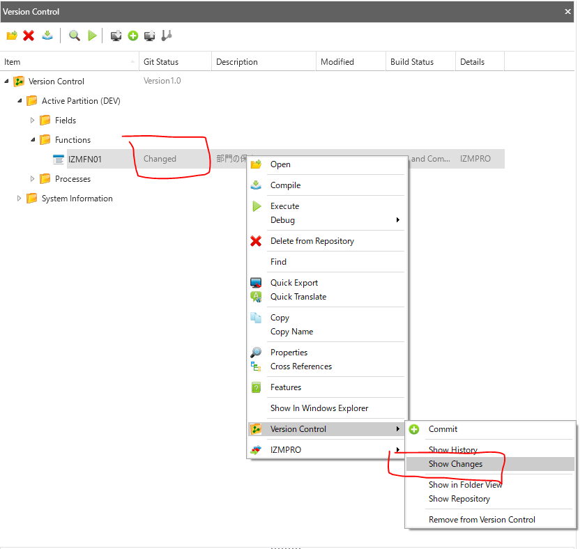Click the Push monitor-up-arrow toolbar icon
The height and width of the screenshot is (549, 587).
point(150,36)
